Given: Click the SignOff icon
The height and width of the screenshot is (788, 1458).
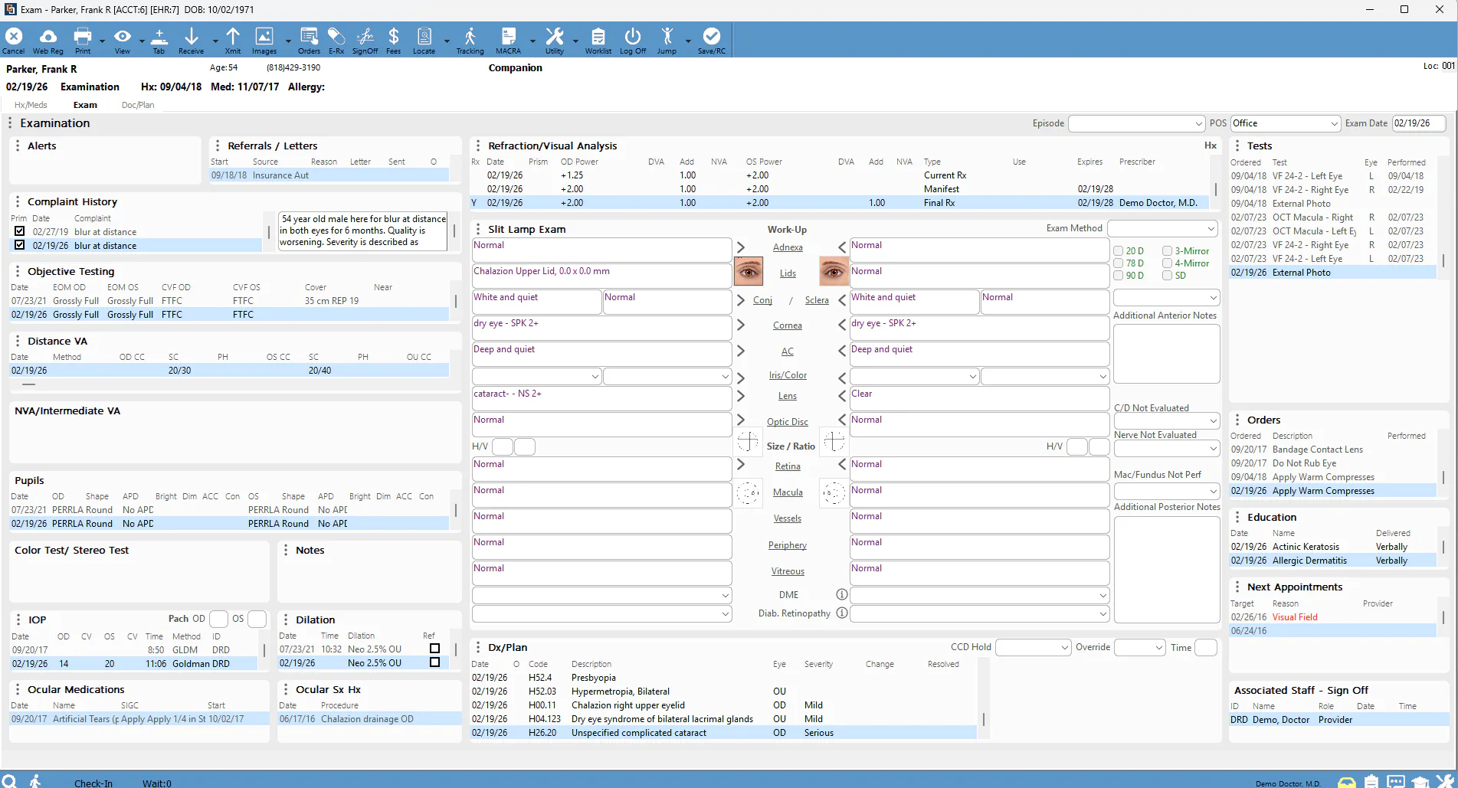Looking at the screenshot, I should 365,40.
